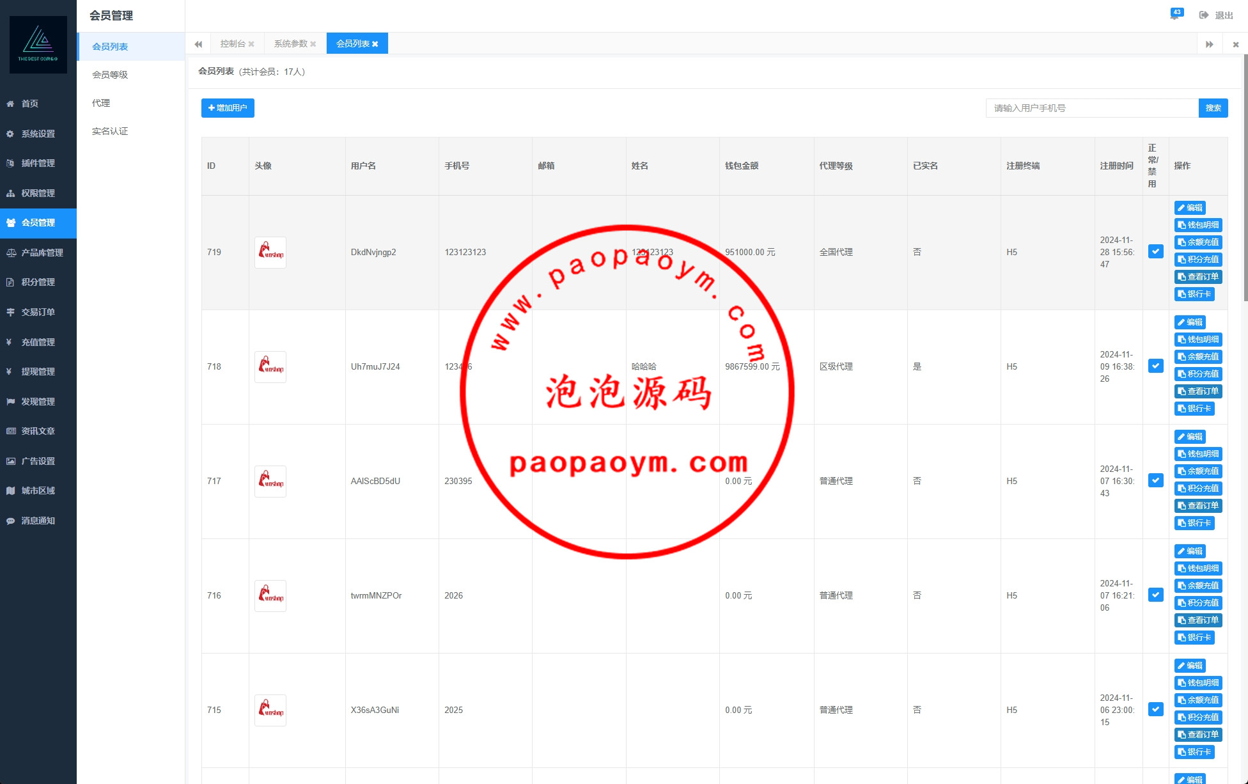The width and height of the screenshot is (1248, 784).
Task: Click 查看订单 for member 716
Action: (1198, 620)
